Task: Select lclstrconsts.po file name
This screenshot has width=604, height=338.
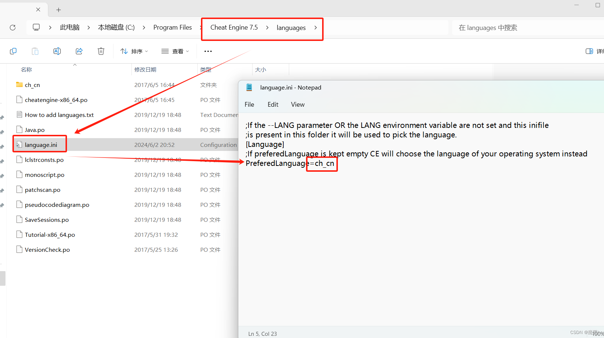Action: pyautogui.click(x=44, y=160)
